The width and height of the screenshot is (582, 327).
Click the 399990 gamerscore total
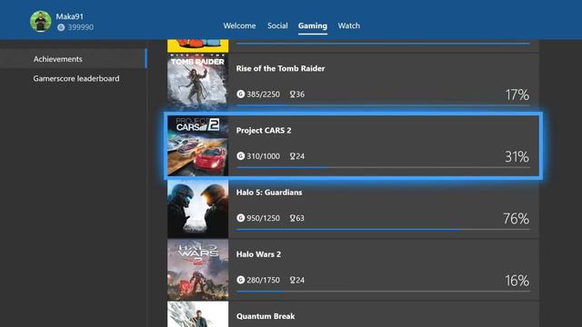(81, 27)
